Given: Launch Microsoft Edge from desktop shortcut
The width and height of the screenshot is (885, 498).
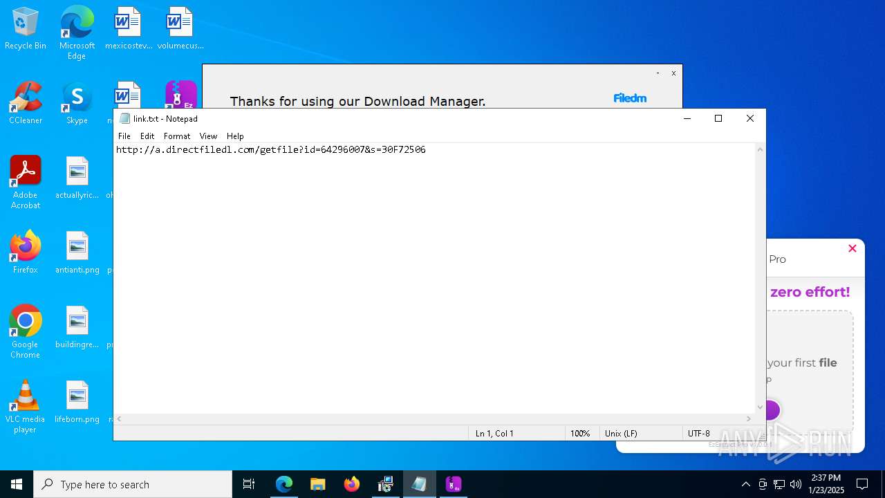Looking at the screenshot, I should pyautogui.click(x=77, y=33).
